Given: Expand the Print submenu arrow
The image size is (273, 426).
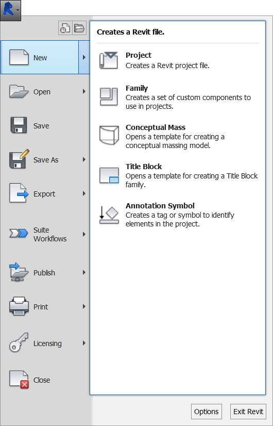Looking at the screenshot, I should pyautogui.click(x=84, y=306).
